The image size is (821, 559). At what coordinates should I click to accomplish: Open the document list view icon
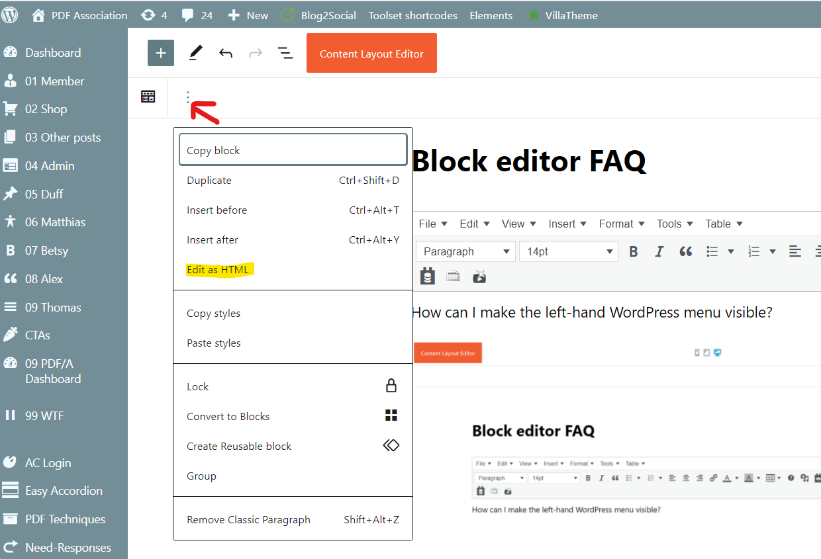click(x=285, y=54)
